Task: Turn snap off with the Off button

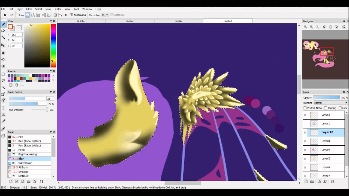Action: pyautogui.click(x=28, y=15)
